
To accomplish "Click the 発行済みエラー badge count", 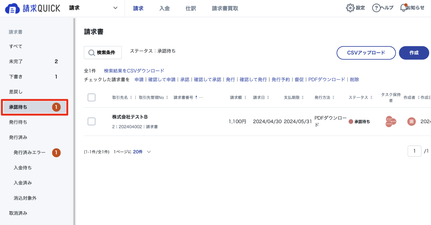I will tap(56, 153).
